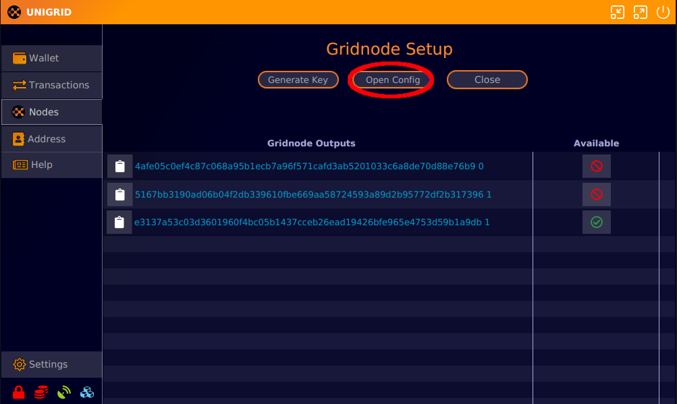Click the Generate Key button
Image resolution: width=677 pixels, height=404 pixels.
pyautogui.click(x=298, y=80)
